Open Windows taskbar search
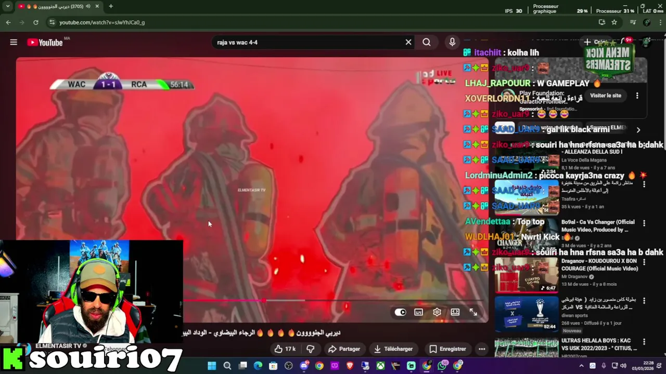 click(227, 366)
